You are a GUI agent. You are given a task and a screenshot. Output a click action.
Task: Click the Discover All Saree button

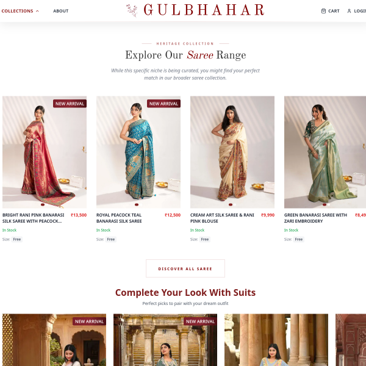[185, 268]
